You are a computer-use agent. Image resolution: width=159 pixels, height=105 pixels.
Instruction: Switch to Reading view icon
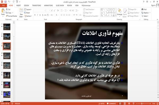[x=129, y=104]
